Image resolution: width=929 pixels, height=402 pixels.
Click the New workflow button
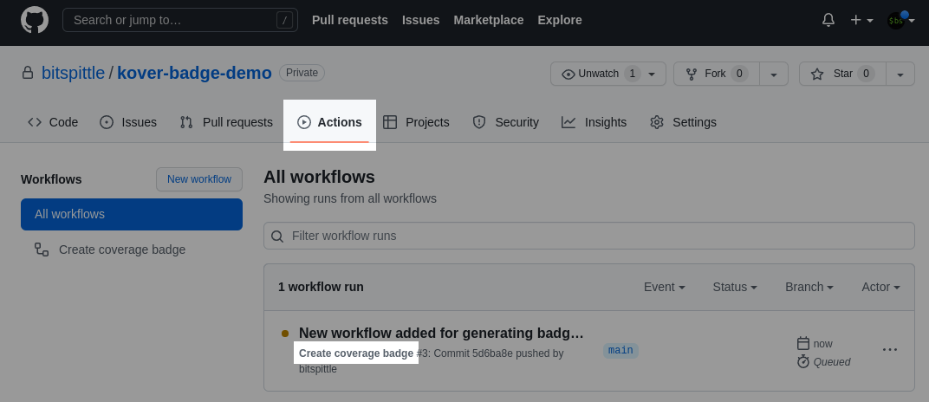tap(199, 179)
